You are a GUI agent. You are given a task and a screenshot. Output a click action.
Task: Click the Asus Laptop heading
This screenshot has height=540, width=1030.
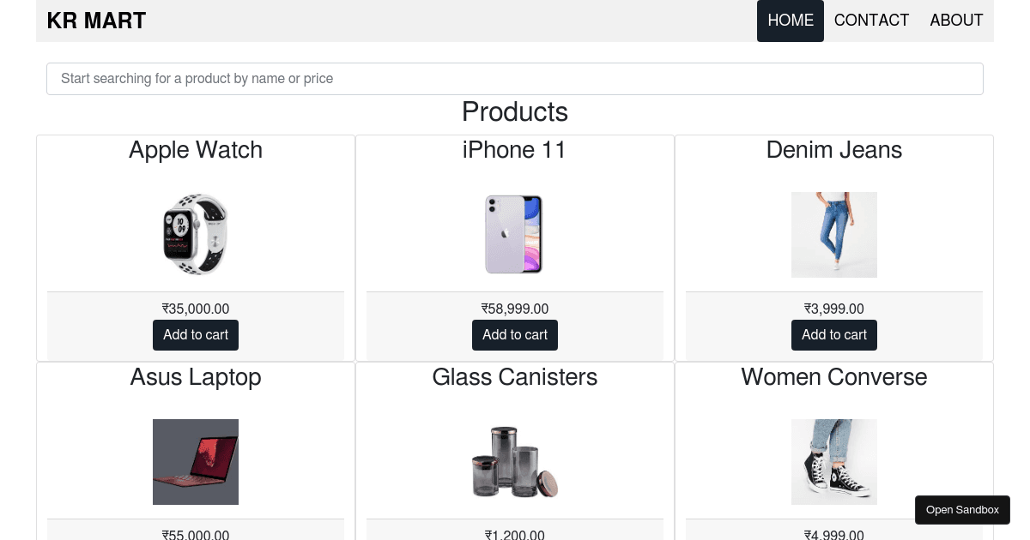click(196, 377)
